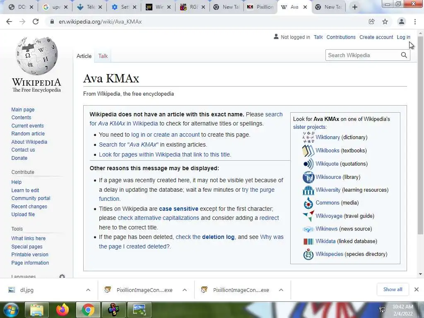The height and width of the screenshot is (318, 424).
Task: Click the Wikivoyage logo icon
Action: pos(308,216)
